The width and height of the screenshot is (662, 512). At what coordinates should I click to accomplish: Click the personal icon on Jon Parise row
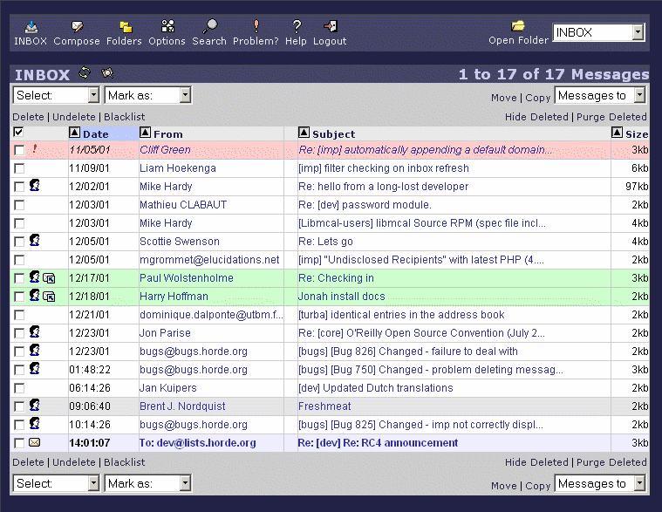35,331
